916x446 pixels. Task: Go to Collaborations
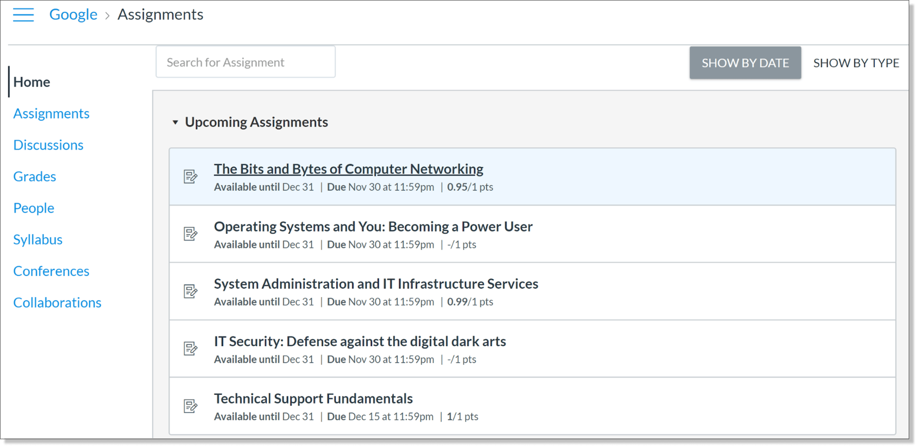[x=57, y=302]
